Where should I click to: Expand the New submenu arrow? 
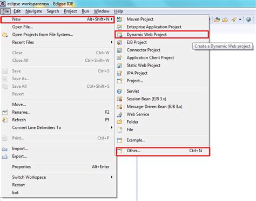click(112, 19)
